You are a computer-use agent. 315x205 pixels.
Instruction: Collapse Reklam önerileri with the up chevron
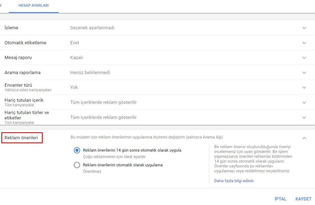point(304,138)
